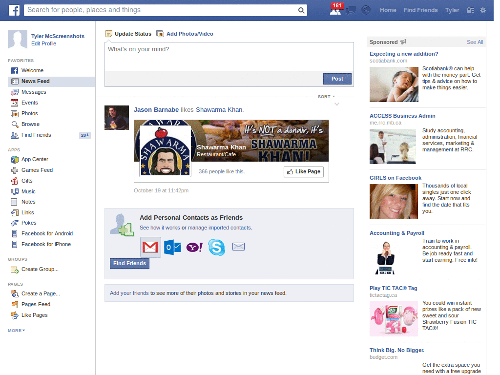Choose the Yahoo contact import icon
This screenshot has width=500, height=375.
(x=194, y=247)
